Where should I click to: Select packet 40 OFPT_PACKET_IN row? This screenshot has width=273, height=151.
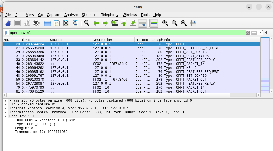pos(132,64)
